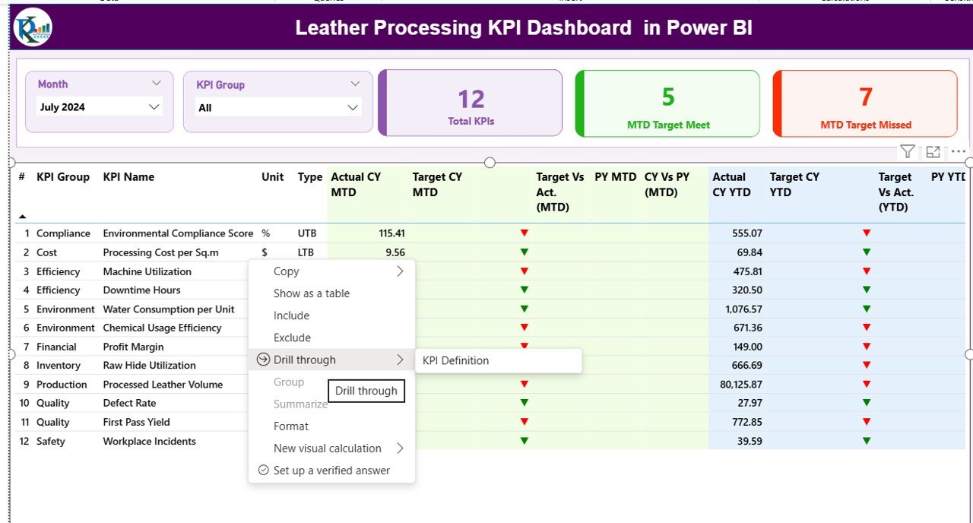Image resolution: width=973 pixels, height=523 pixels.
Task: Click the MTD Target Missed card
Action: (864, 103)
